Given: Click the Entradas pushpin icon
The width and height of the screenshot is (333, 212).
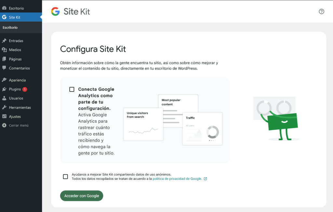Looking at the screenshot, I should pos(4,41).
